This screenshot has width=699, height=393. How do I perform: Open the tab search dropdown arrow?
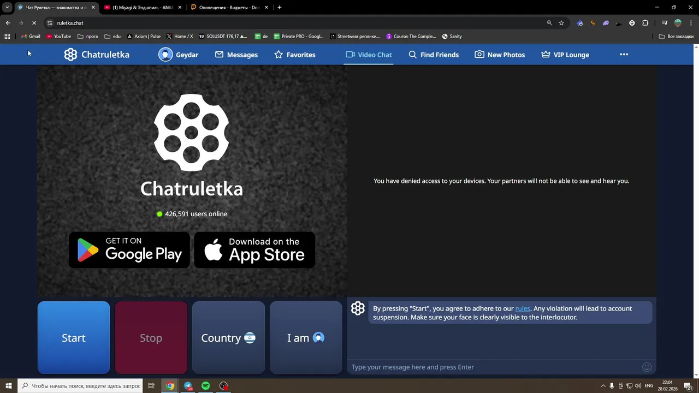click(7, 8)
